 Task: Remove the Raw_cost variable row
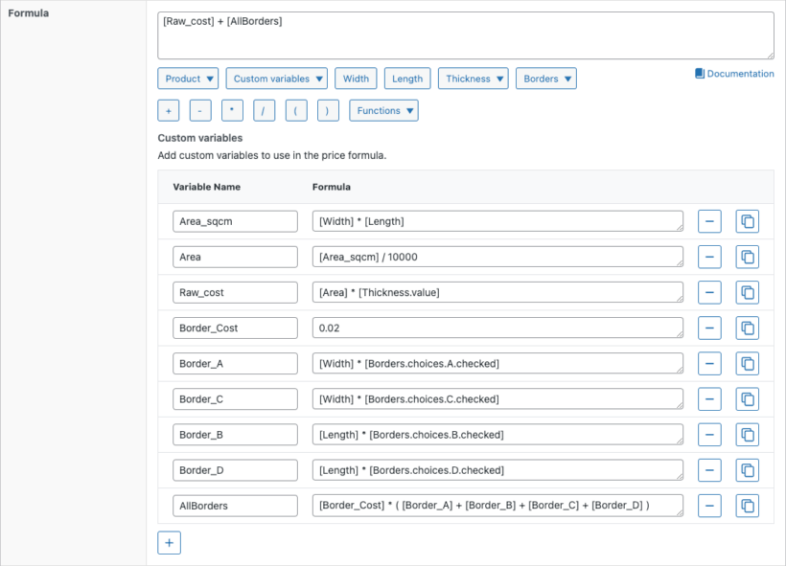tap(709, 292)
